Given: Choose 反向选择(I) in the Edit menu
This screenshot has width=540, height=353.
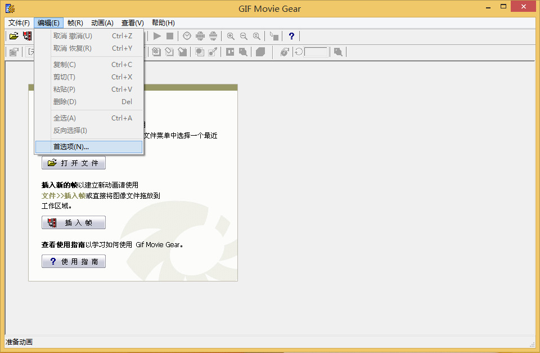Looking at the screenshot, I should (89, 130).
